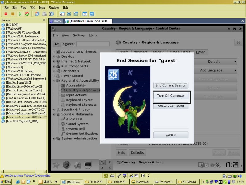The width and height of the screenshot is (246, 185).
Task: Click the first snapshot icon in VMware toolbar
Action: tap(37, 14)
